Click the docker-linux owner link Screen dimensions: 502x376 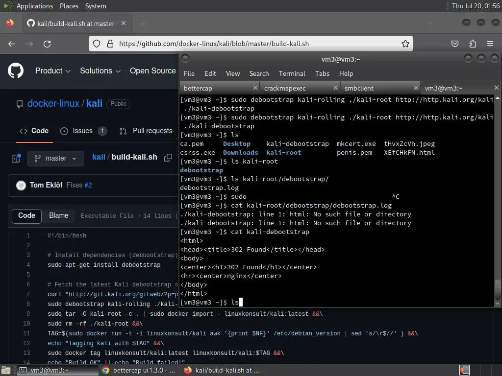pos(53,104)
